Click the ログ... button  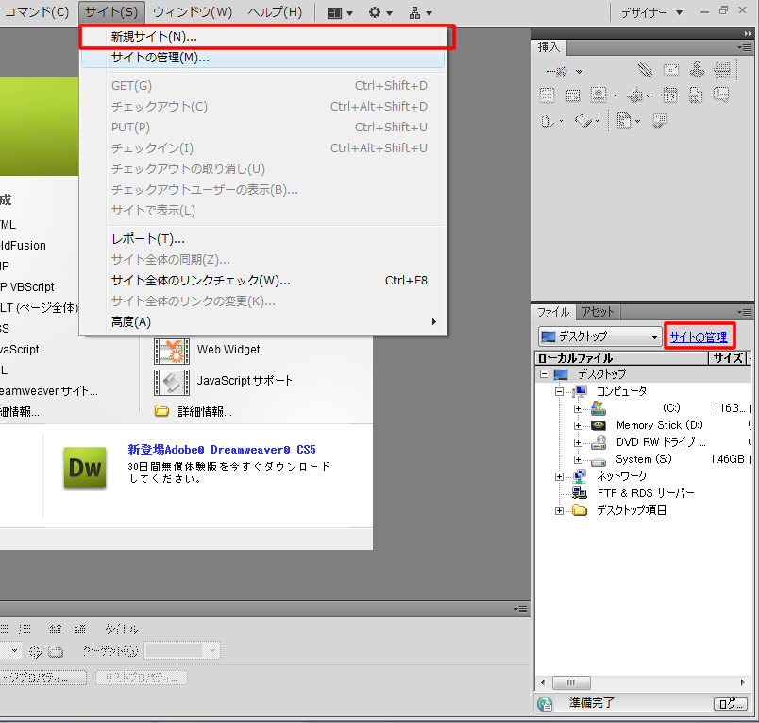(x=730, y=704)
